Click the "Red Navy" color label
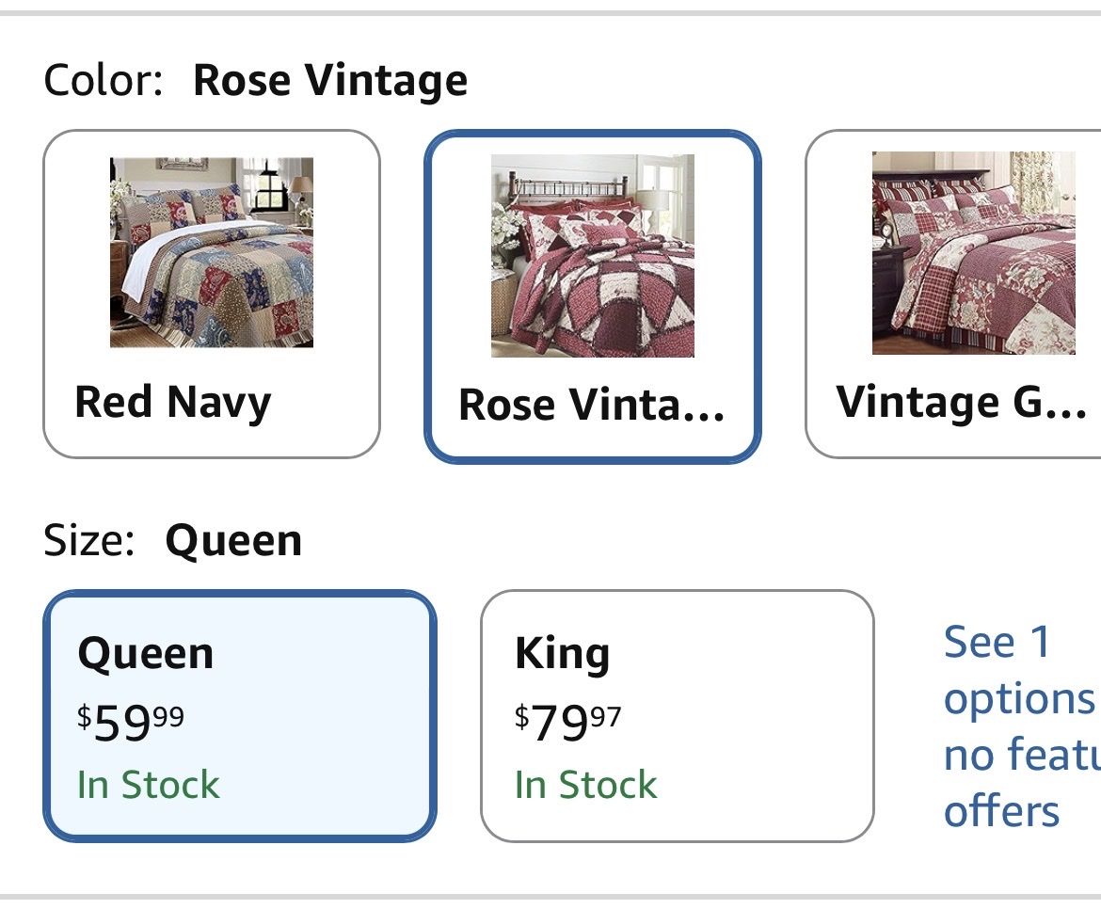The height and width of the screenshot is (909, 1101). [x=173, y=402]
